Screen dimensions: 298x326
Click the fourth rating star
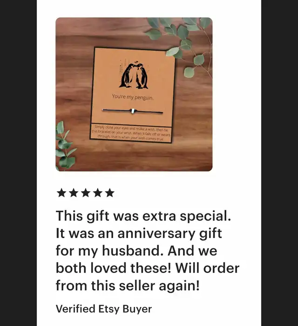(x=98, y=193)
